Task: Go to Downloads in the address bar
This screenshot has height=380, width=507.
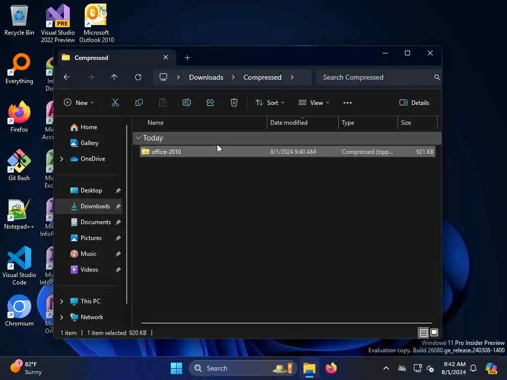Action: click(206, 77)
